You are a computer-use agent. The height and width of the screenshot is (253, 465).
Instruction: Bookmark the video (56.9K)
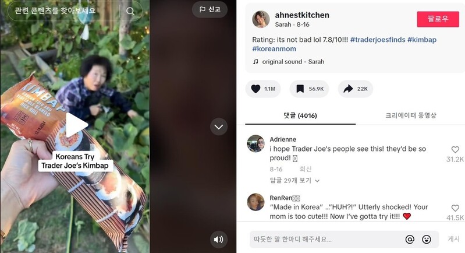pyautogui.click(x=300, y=89)
